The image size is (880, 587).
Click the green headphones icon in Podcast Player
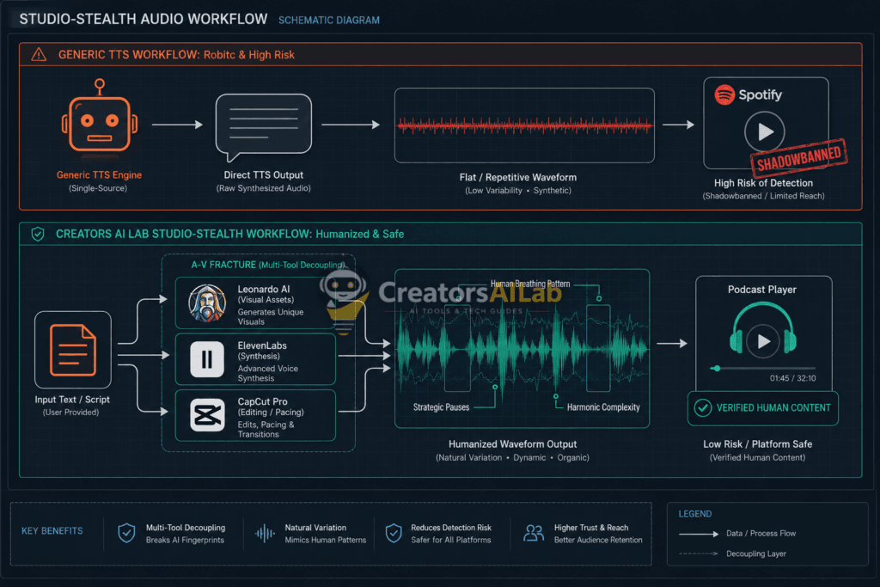click(x=763, y=329)
